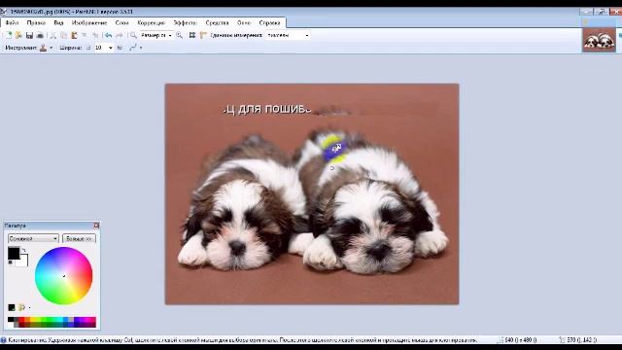Click the Redo arrow icon
The image size is (622, 350).
(119, 35)
